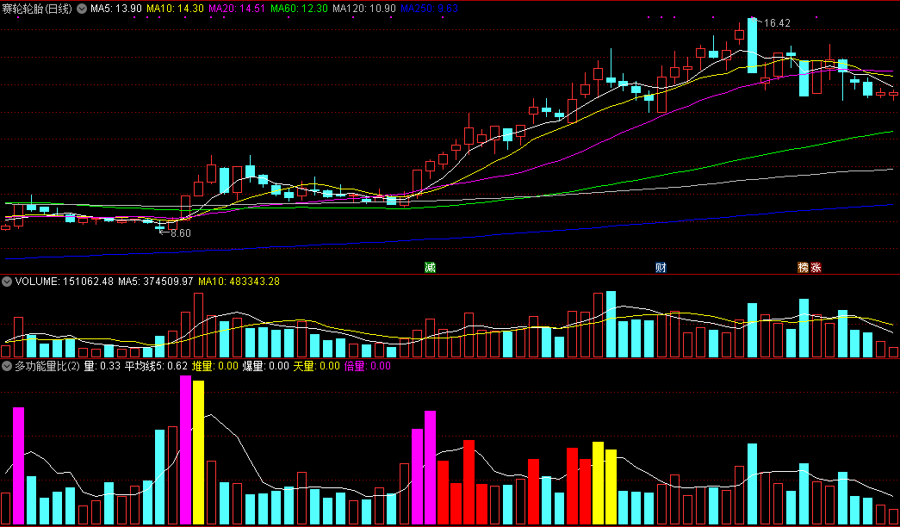Click the MA5: 13.90 label
Screen dimensions: 900x527
(115, 9)
